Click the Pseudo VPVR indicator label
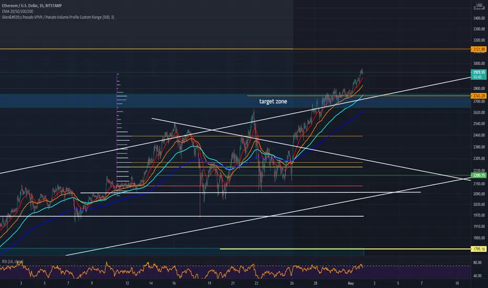The height and width of the screenshot is (288, 488). point(58,17)
